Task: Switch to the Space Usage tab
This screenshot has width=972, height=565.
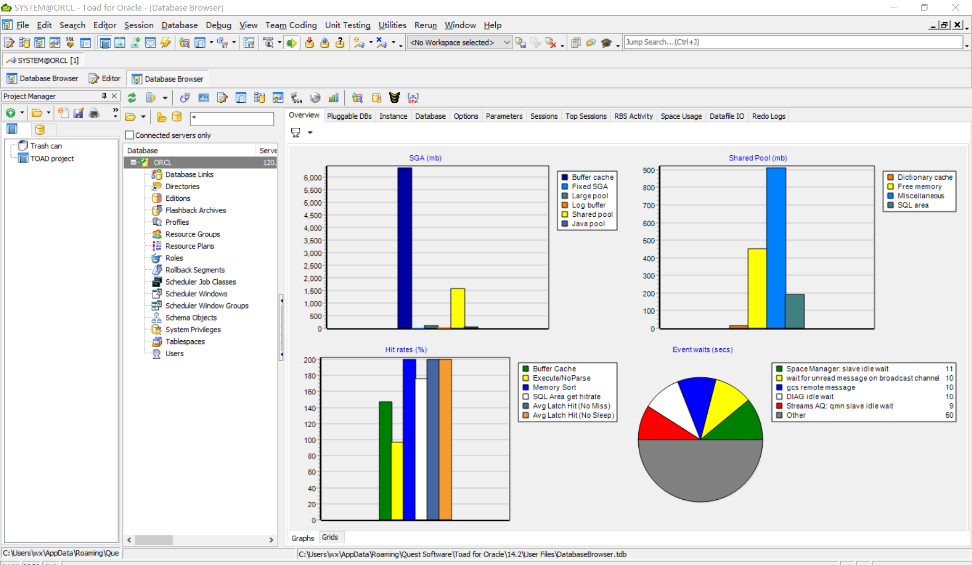Action: tap(681, 116)
